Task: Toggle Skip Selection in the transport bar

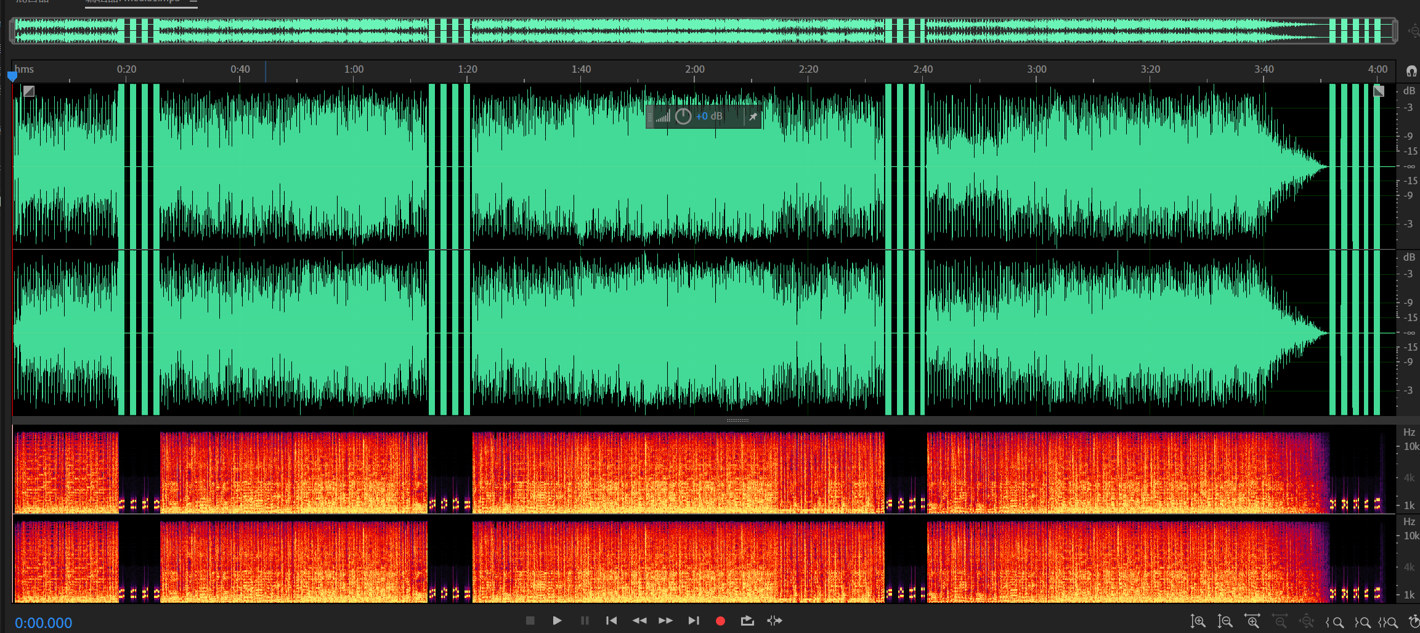Action: click(774, 621)
